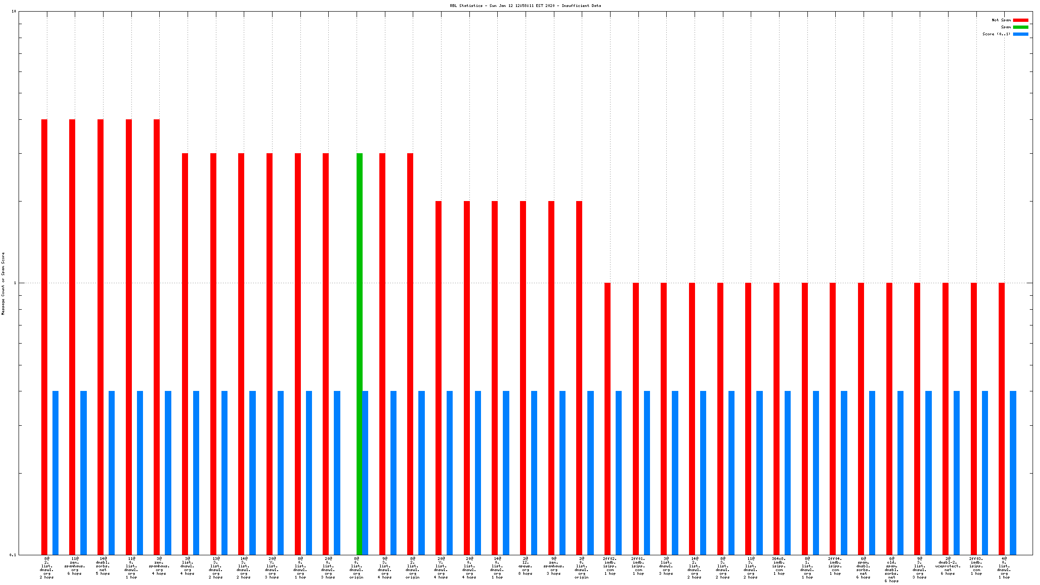Click the 'dnsbl-2.uceprotect.net 6 hops' label
Viewport: 1040px width, 585px height.
(948, 566)
